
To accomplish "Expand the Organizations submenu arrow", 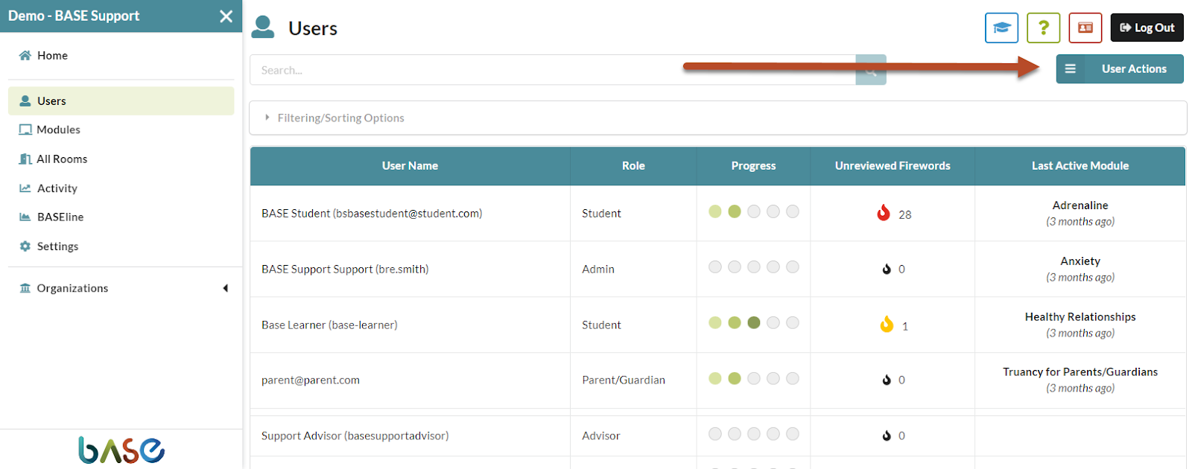I will pyautogui.click(x=225, y=288).
